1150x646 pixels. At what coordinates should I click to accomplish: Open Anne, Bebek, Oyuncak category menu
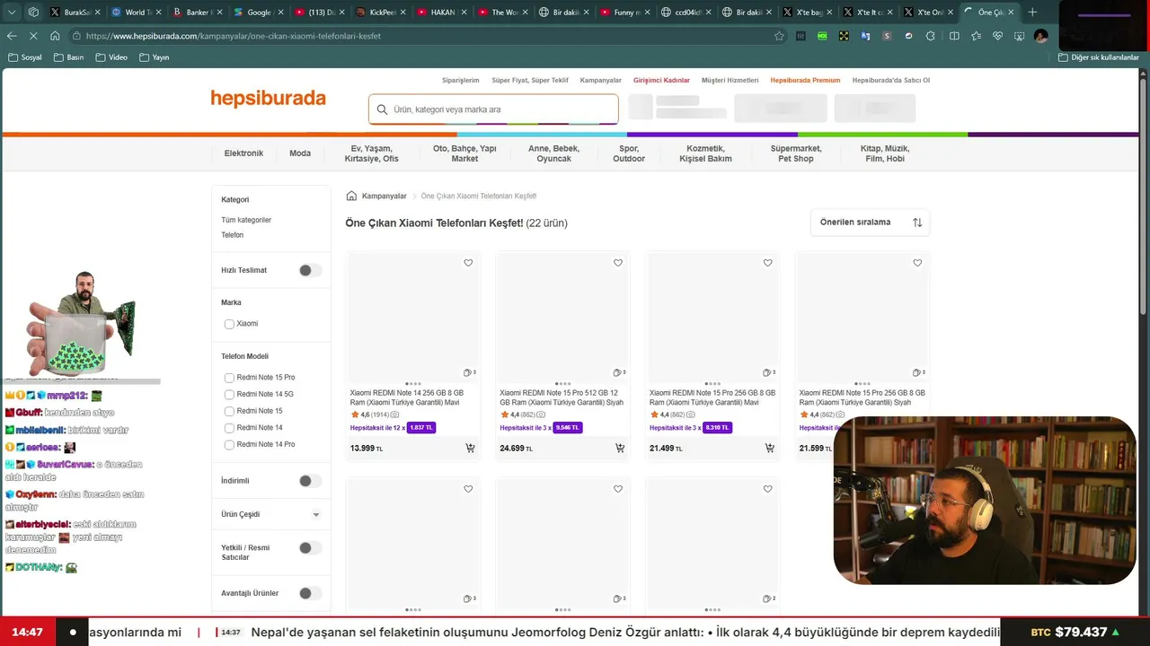point(553,153)
